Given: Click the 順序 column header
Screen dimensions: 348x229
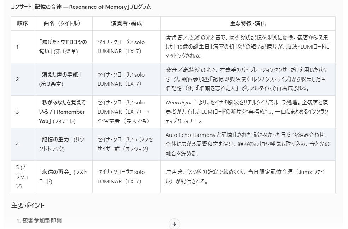Looking at the screenshot, I should 22,24.
